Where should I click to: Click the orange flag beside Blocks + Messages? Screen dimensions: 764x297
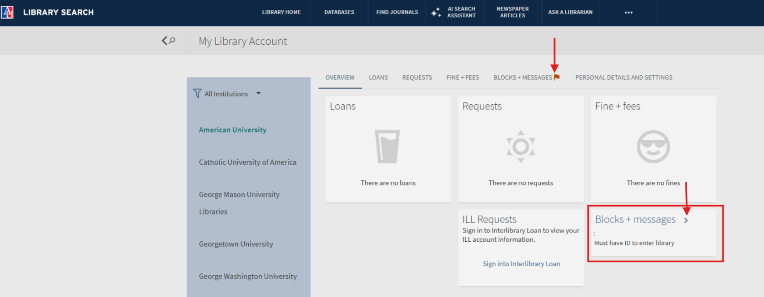click(557, 78)
